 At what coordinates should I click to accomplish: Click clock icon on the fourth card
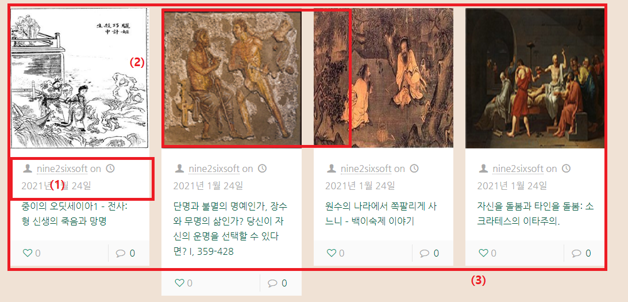click(566, 169)
